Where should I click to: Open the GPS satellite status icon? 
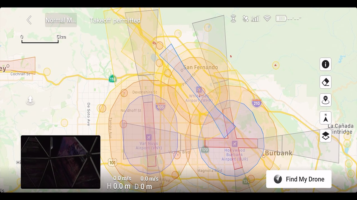(245, 19)
